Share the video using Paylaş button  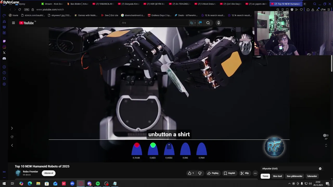[x=213, y=173]
